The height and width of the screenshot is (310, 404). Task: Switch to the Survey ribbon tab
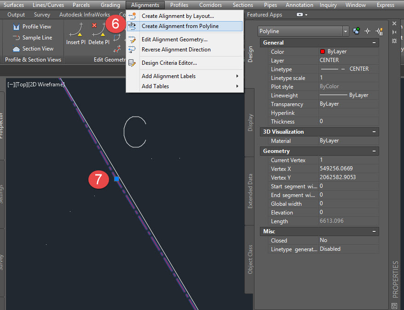pyautogui.click(x=42, y=15)
